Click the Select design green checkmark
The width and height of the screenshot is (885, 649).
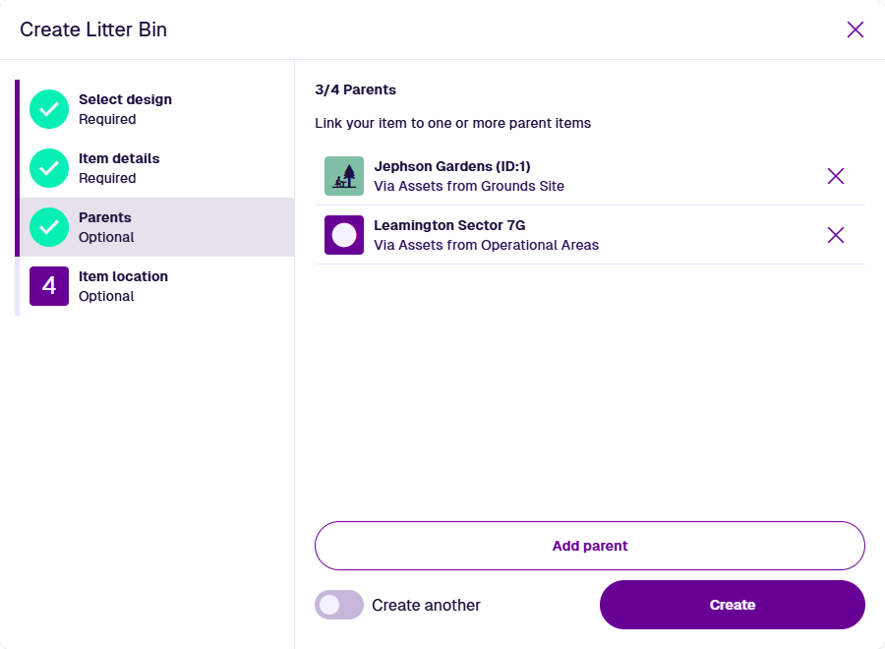point(49,109)
